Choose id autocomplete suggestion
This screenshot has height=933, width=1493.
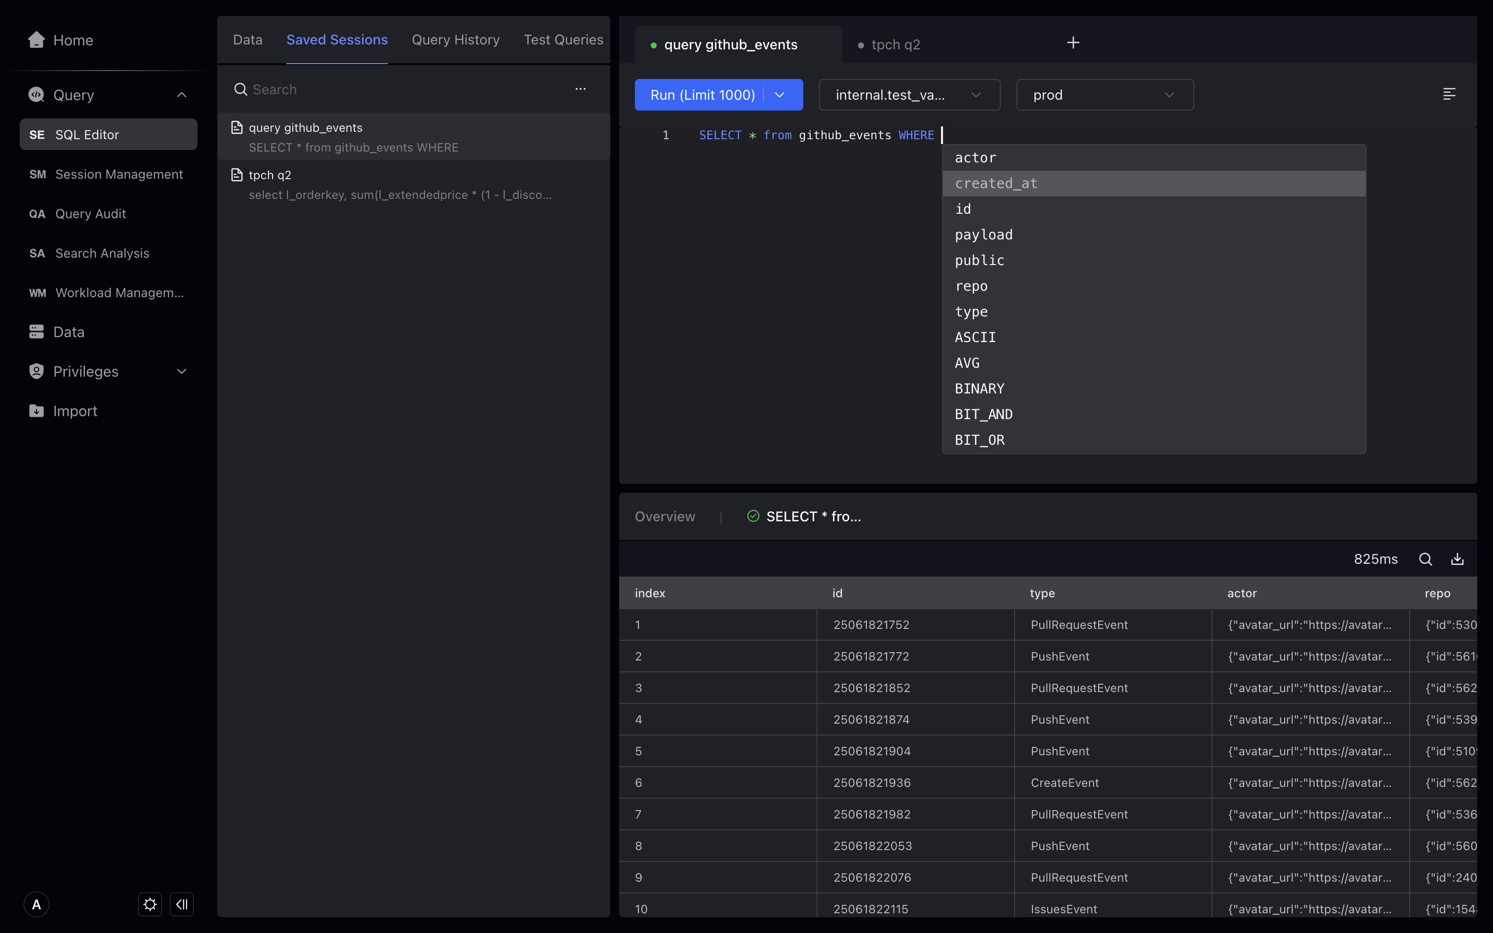[1154, 209]
